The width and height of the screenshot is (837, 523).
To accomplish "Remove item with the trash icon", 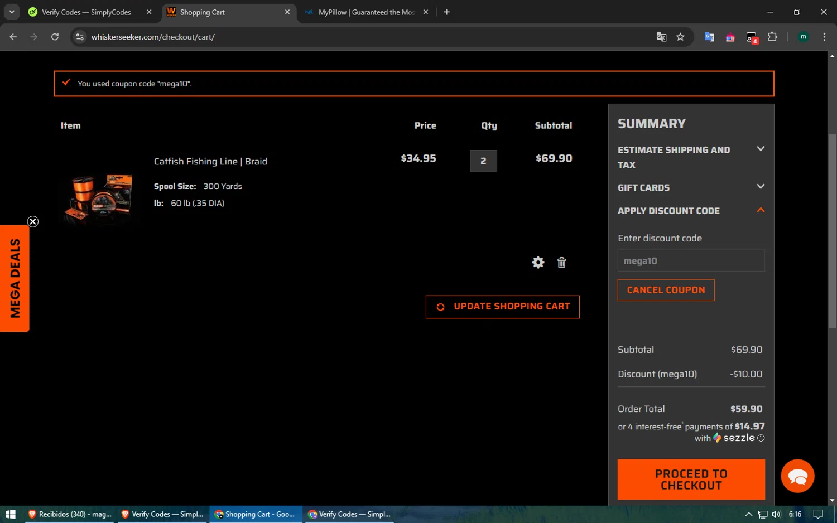I will (561, 263).
